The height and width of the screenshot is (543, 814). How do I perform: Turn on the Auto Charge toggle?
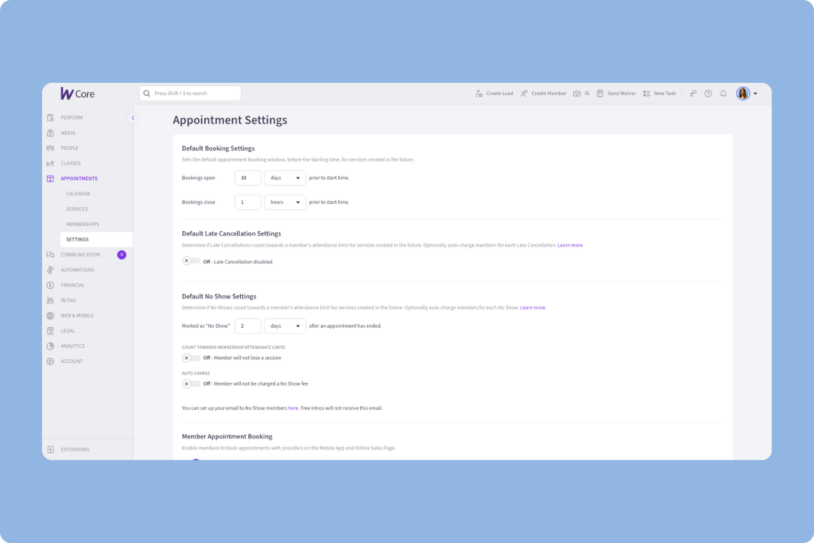191,383
